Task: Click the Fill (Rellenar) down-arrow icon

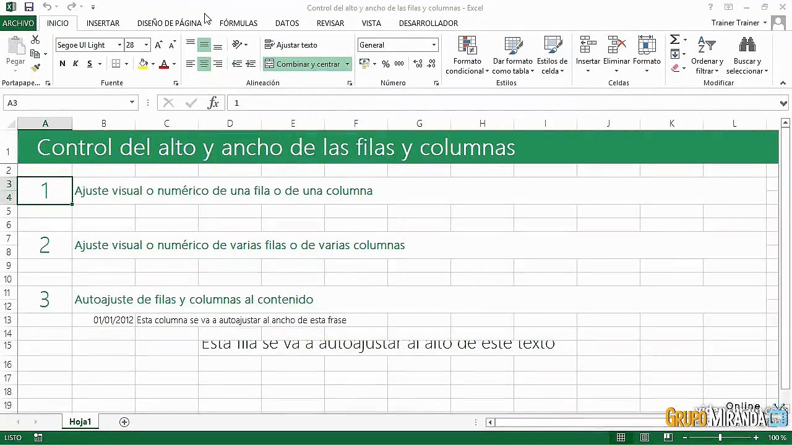Action: pos(675,54)
